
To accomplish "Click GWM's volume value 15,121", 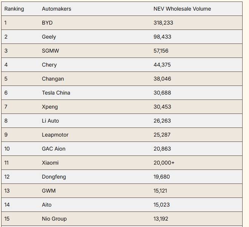I will pyautogui.click(x=161, y=191).
